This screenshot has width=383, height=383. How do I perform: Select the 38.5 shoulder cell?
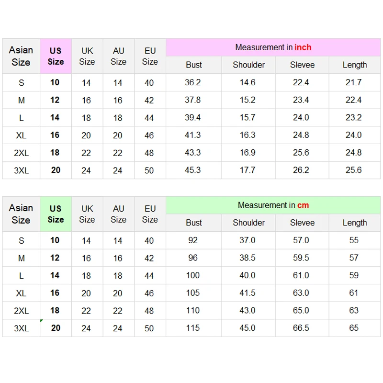[248, 258]
